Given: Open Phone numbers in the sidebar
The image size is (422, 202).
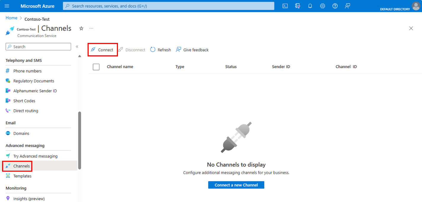Looking at the screenshot, I should (x=27, y=71).
